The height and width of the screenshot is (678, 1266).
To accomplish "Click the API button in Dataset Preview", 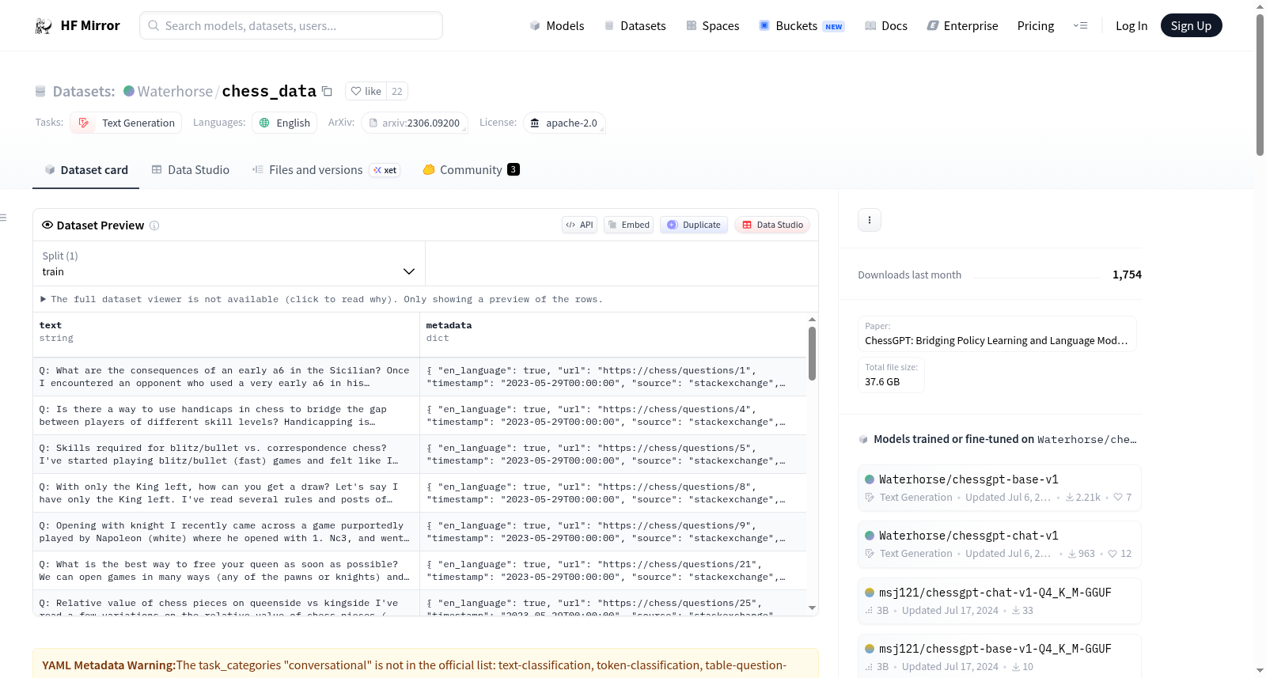I will pyautogui.click(x=579, y=225).
